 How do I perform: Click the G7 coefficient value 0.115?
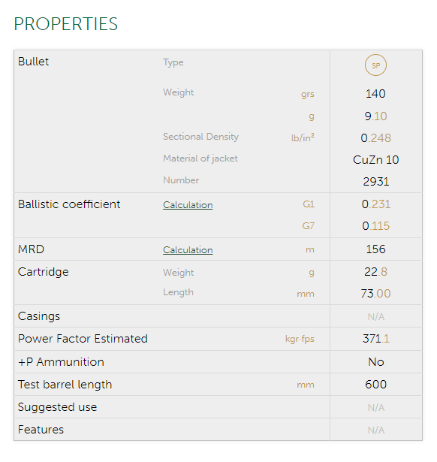(x=375, y=226)
